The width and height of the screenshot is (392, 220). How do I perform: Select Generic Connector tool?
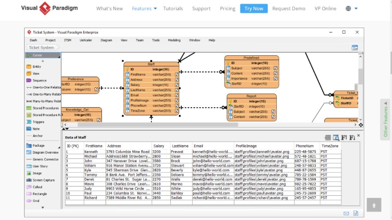[x=42, y=159]
